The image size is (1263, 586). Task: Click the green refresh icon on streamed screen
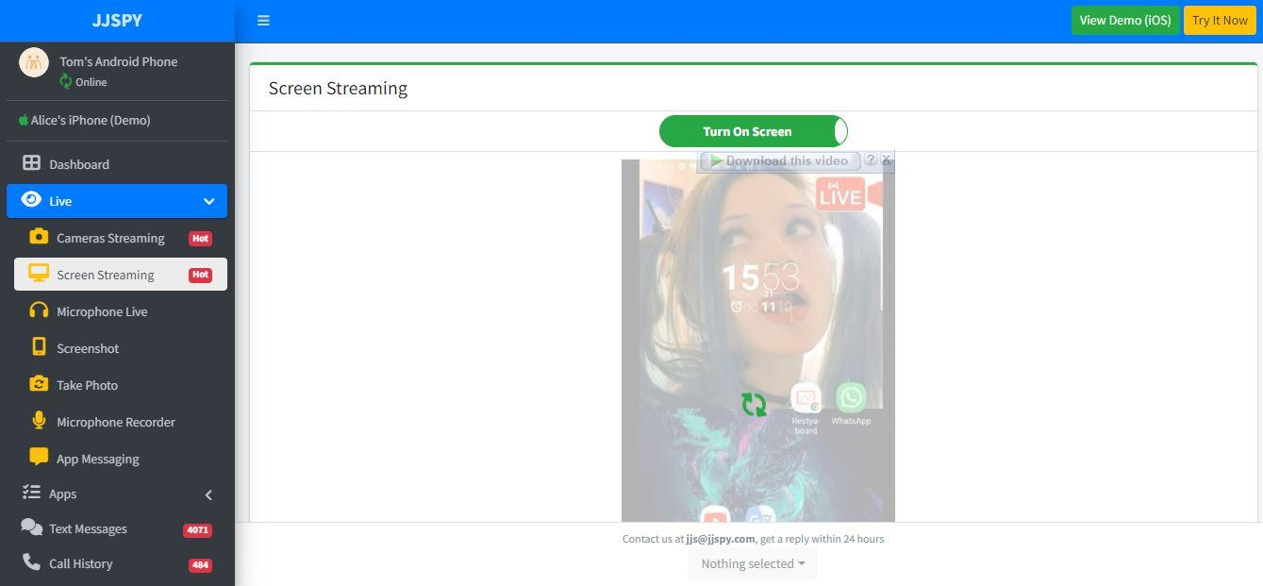[x=754, y=405]
